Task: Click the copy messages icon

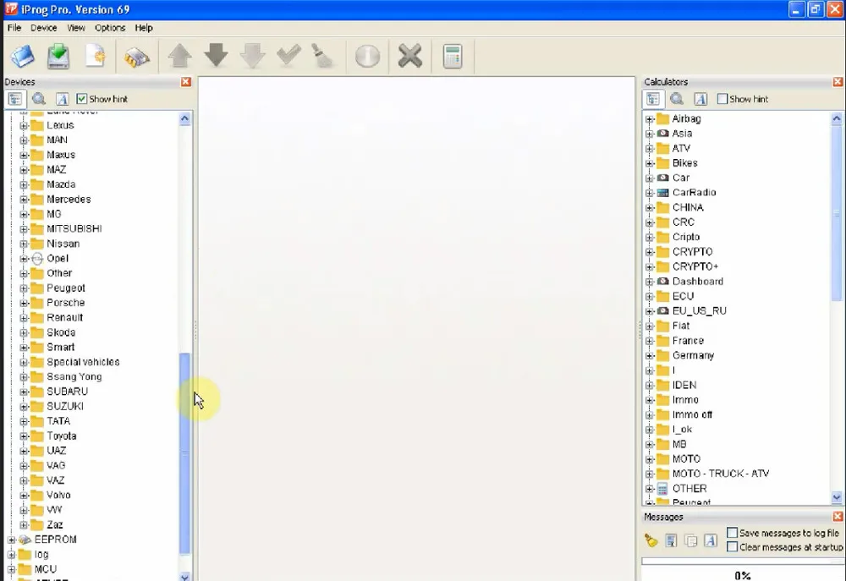Action: (x=690, y=540)
